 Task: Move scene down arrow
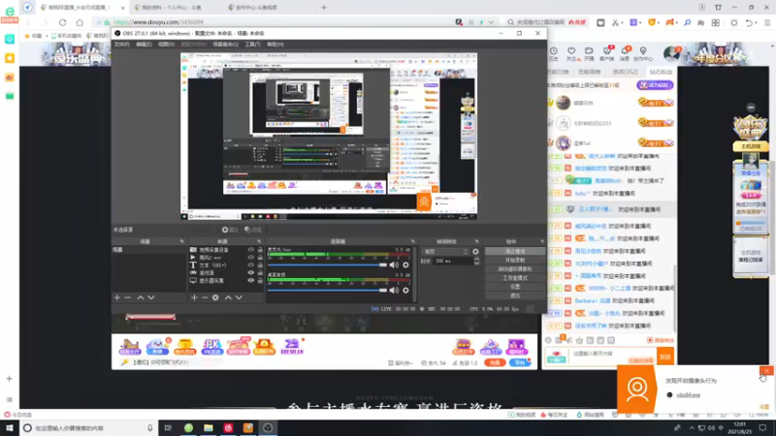pos(151,297)
